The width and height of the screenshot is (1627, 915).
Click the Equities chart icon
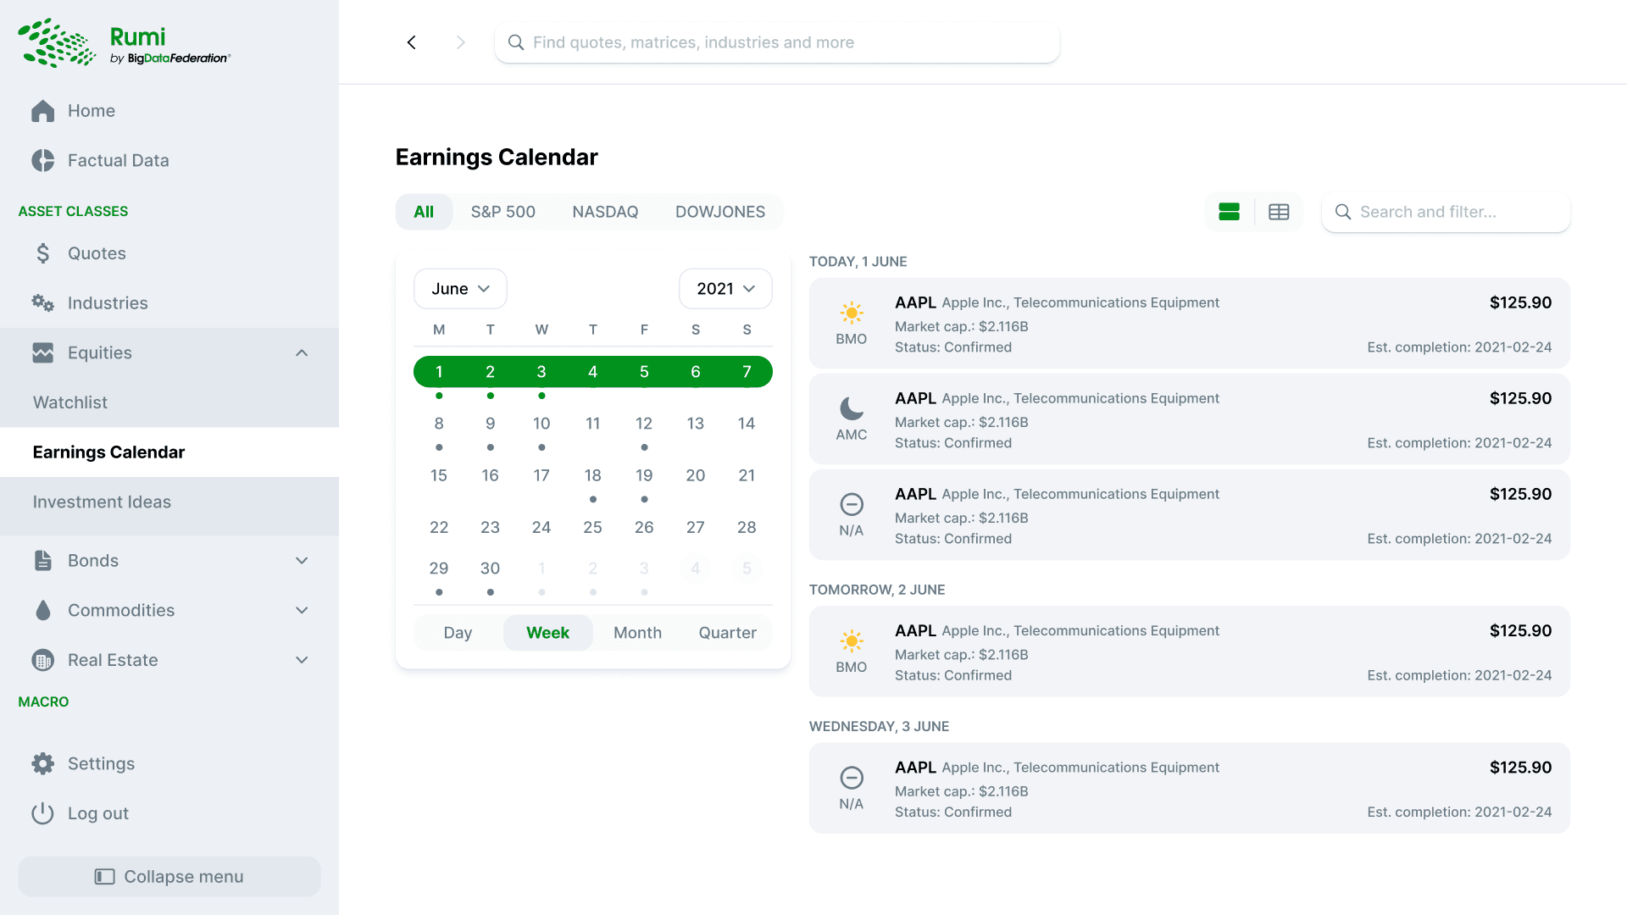tap(43, 353)
